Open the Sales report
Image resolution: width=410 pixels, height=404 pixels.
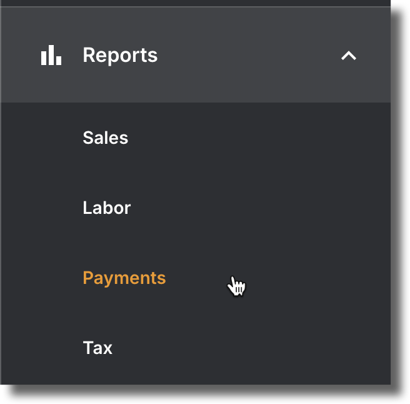[106, 138]
